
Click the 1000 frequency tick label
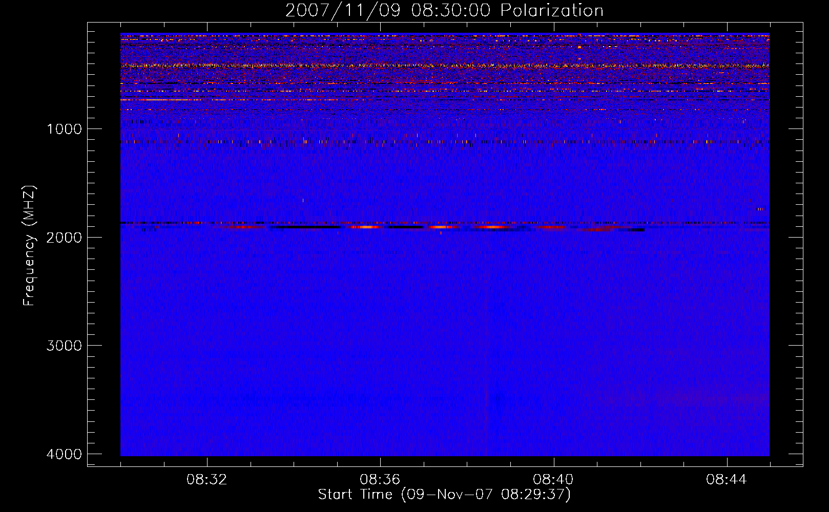(64, 129)
